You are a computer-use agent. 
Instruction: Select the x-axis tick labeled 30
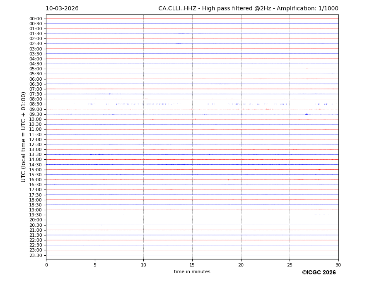pos(338,265)
